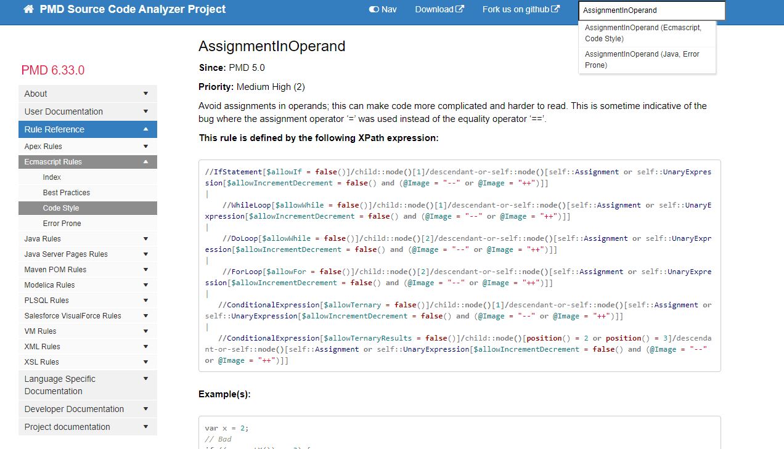This screenshot has width=784, height=449.
Task: Click the XPath expression code block
Action: point(459,266)
